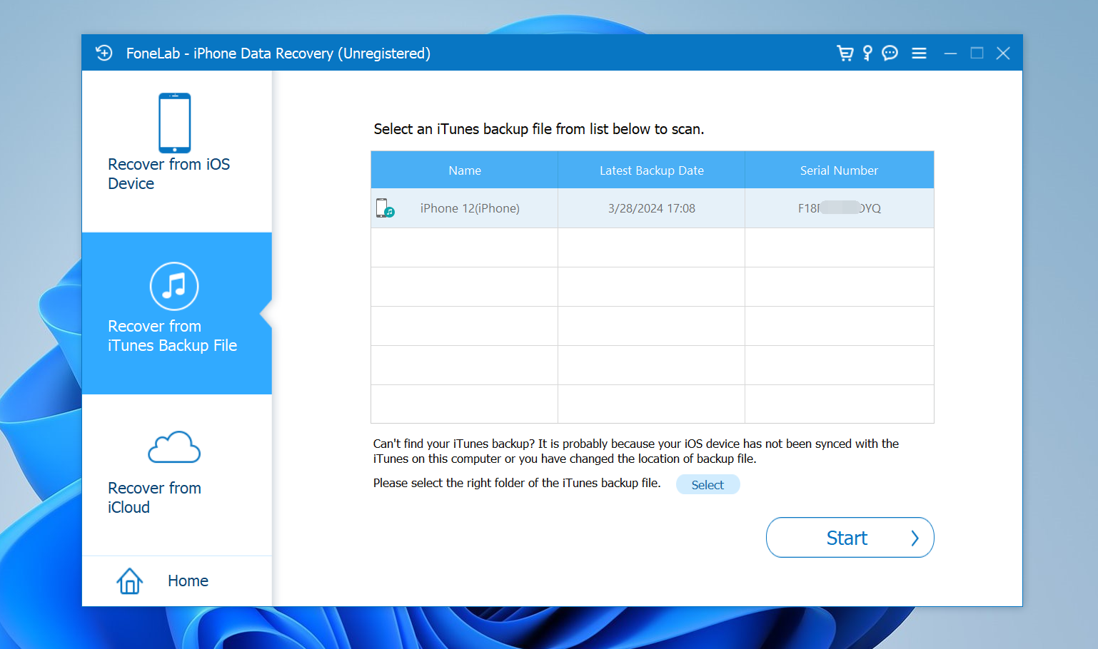Sort by Latest Backup Date column header
Screen dimensions: 1098x649
point(651,170)
